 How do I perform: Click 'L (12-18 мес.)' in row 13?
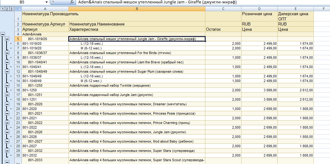pos(137,76)
